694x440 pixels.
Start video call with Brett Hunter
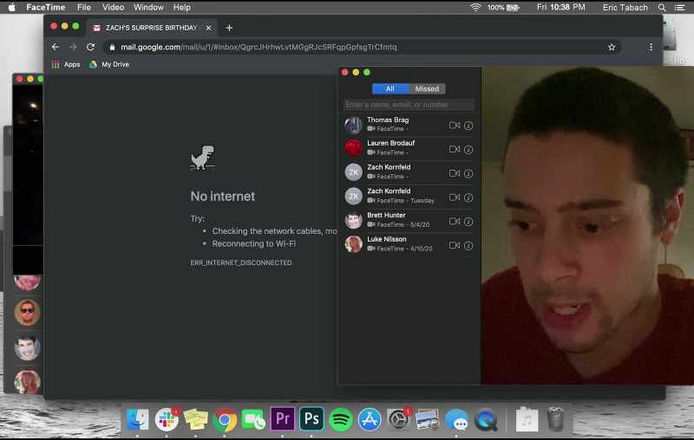[x=454, y=222]
